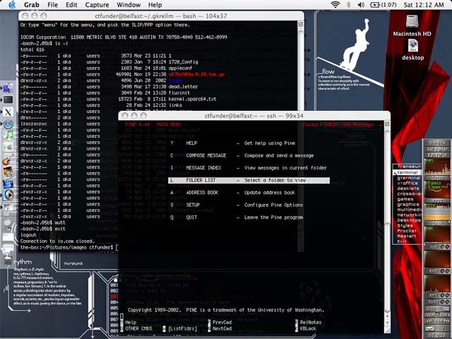Open the Grab application menu
452x339 pixels.
31,5
